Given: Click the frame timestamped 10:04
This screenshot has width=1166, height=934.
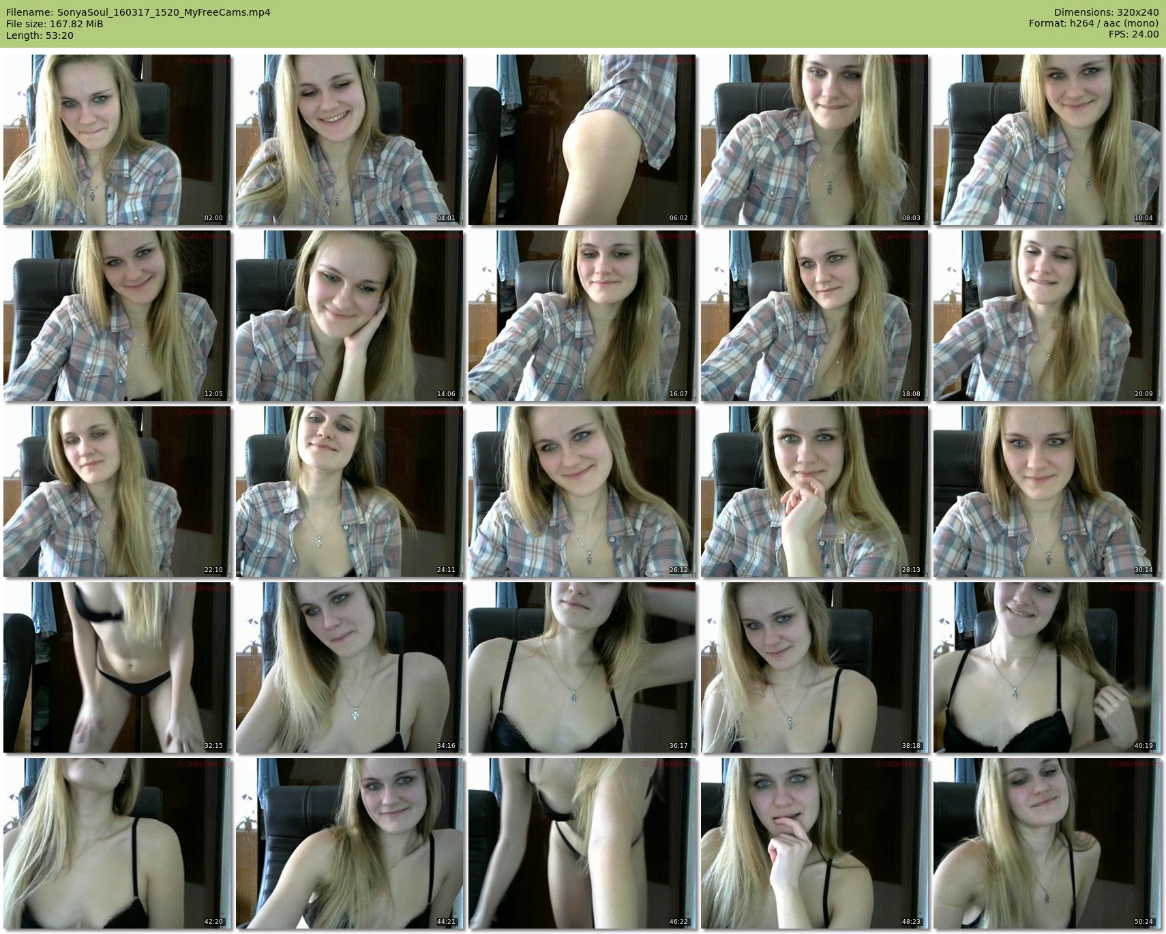Looking at the screenshot, I should [1047, 140].
